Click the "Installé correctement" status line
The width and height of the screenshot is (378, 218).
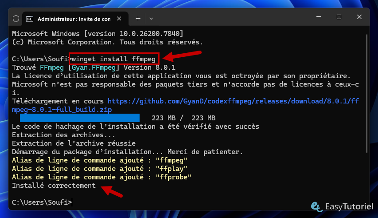[x=54, y=186]
